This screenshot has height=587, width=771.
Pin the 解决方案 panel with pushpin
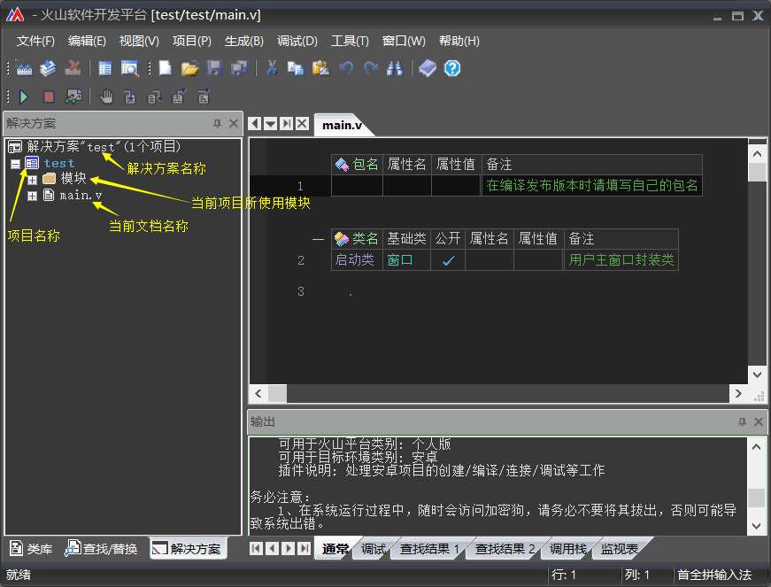(217, 124)
